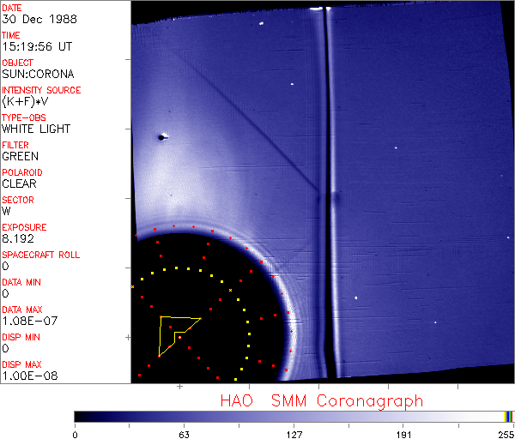Click the "GREEN" filter value
Viewport: 515px width, 439px height.
click(20, 156)
